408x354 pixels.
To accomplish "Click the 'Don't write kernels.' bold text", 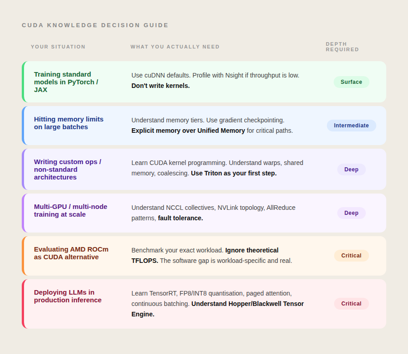I will [x=160, y=86].
